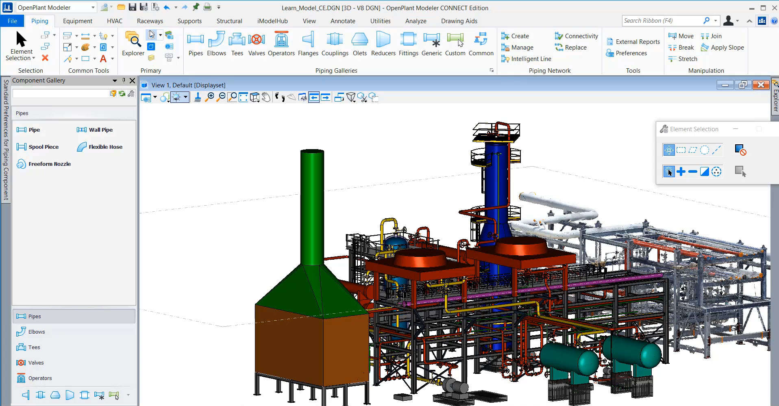Switch to the Equipment ribbon tab

(x=77, y=21)
